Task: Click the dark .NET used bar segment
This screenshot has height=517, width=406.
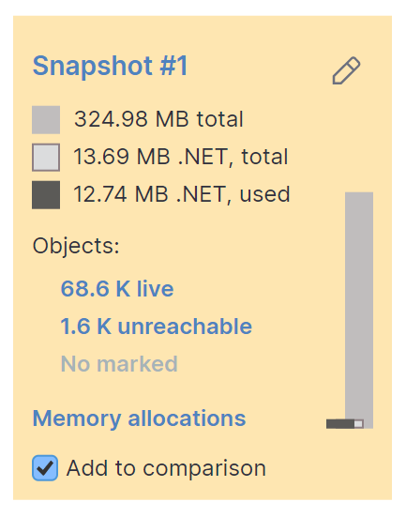Action: click(340, 424)
